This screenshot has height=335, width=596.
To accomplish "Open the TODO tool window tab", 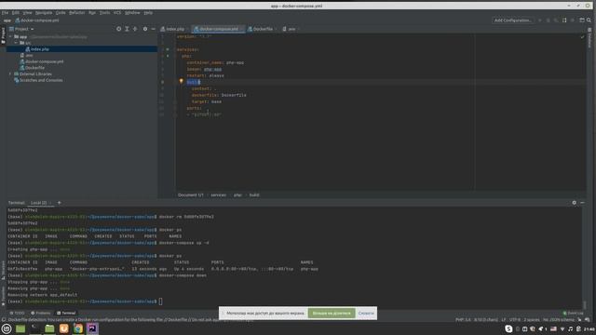I will click(17, 313).
